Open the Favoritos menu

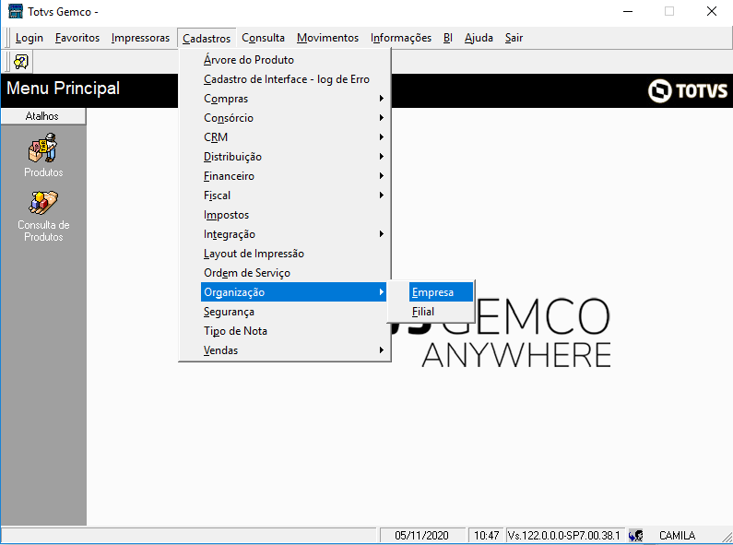tap(77, 38)
